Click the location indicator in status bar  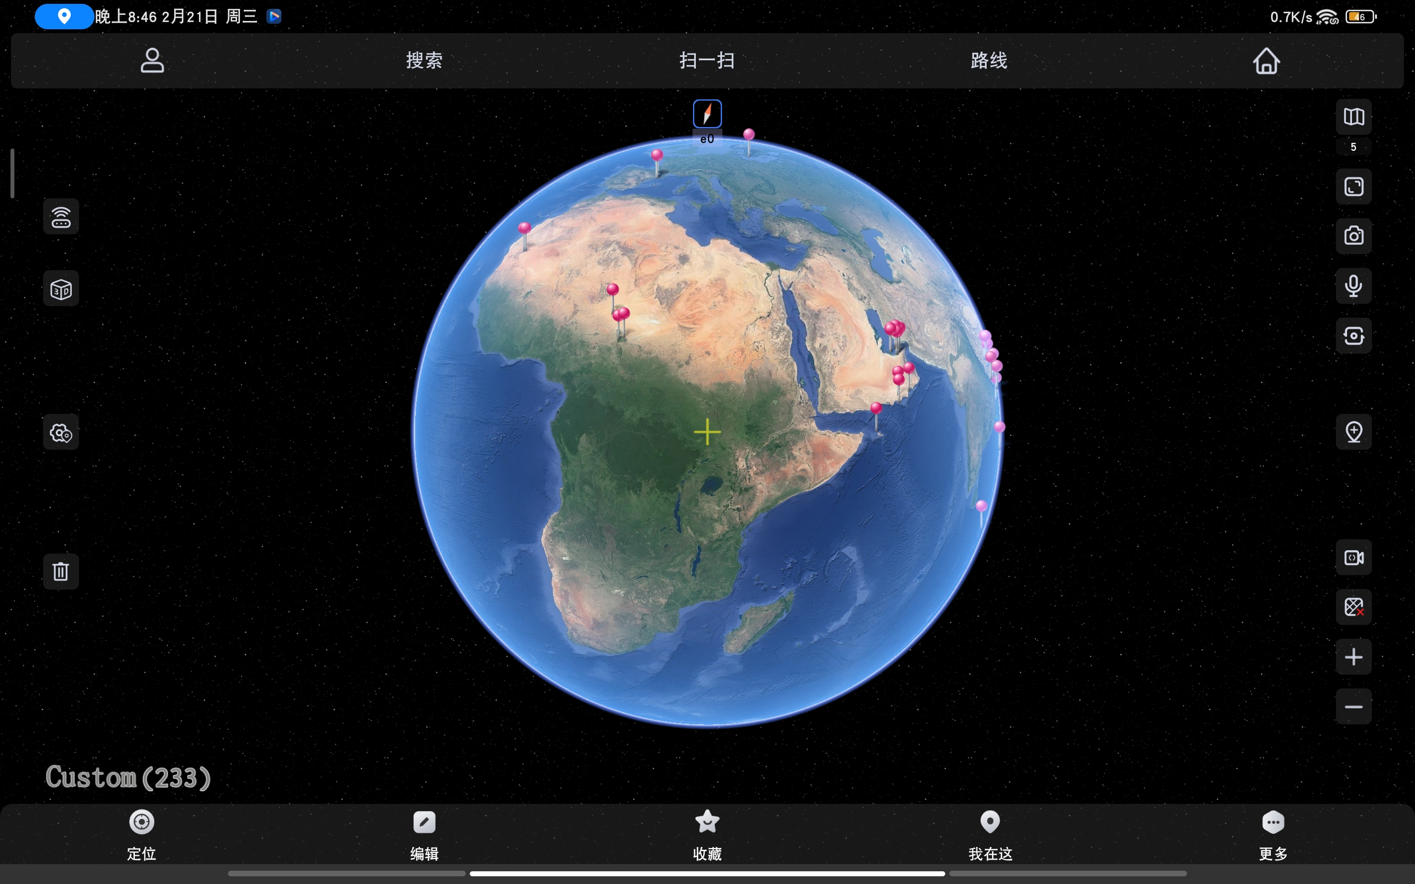coord(64,17)
